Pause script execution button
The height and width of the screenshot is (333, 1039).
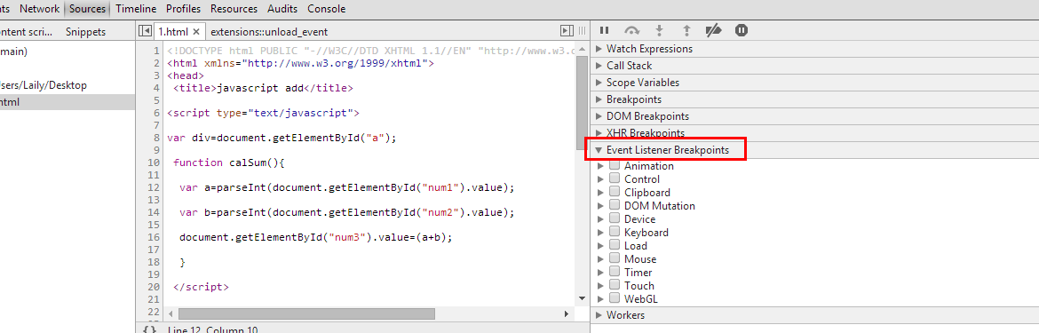point(604,30)
